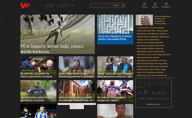Click the 09:00 hourly forecast icon
The image size is (192, 118).
point(139,99)
